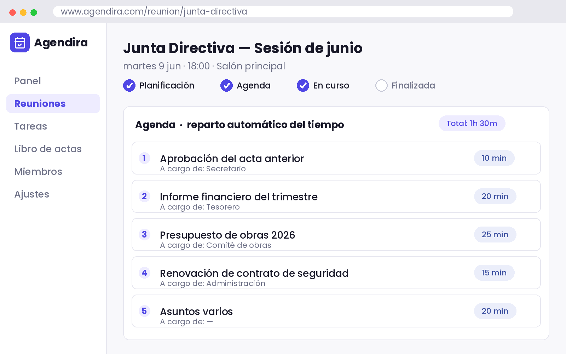Click the 'reparto automático del tiempo' heading
This screenshot has height=354, width=566.
[265, 125]
